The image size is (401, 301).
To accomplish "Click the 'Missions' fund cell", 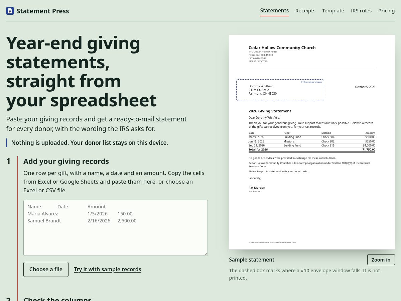I will [x=289, y=141].
